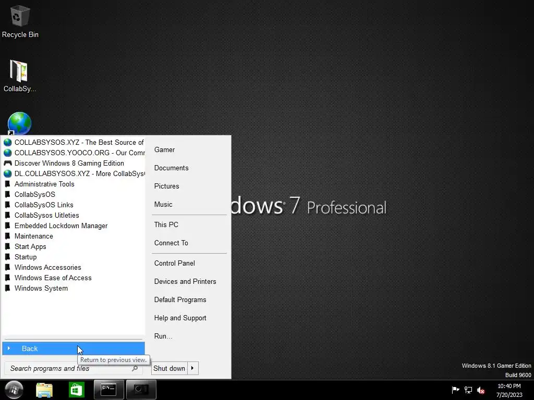Image resolution: width=534 pixels, height=400 pixels.
Task: Expand the Maintenance folder
Action: [74, 236]
